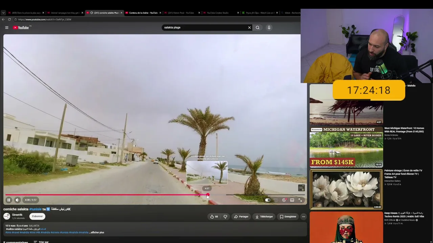Open the YouTube hamburger guide menu

point(6,28)
